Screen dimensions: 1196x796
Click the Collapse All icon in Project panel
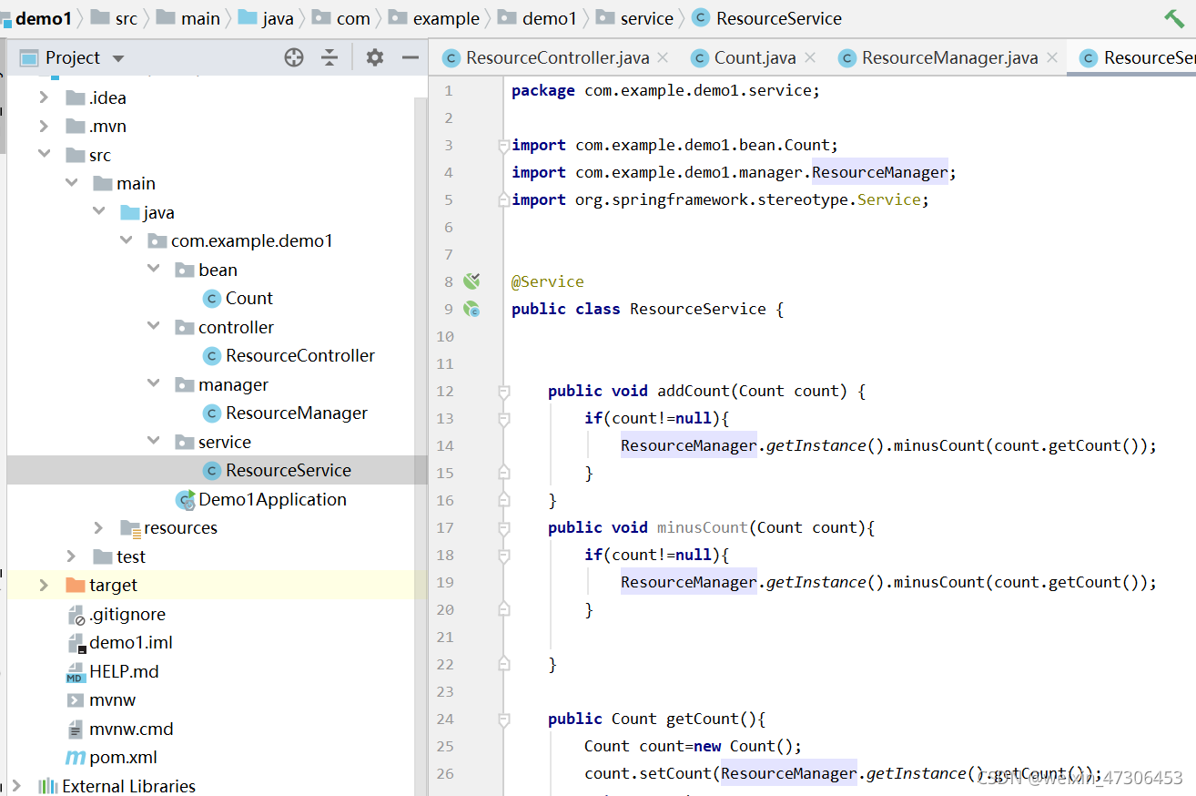329,57
